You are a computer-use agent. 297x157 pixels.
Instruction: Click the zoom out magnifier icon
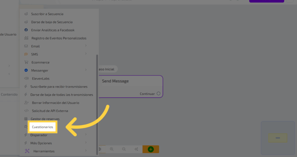pyautogui.click(x=124, y=149)
